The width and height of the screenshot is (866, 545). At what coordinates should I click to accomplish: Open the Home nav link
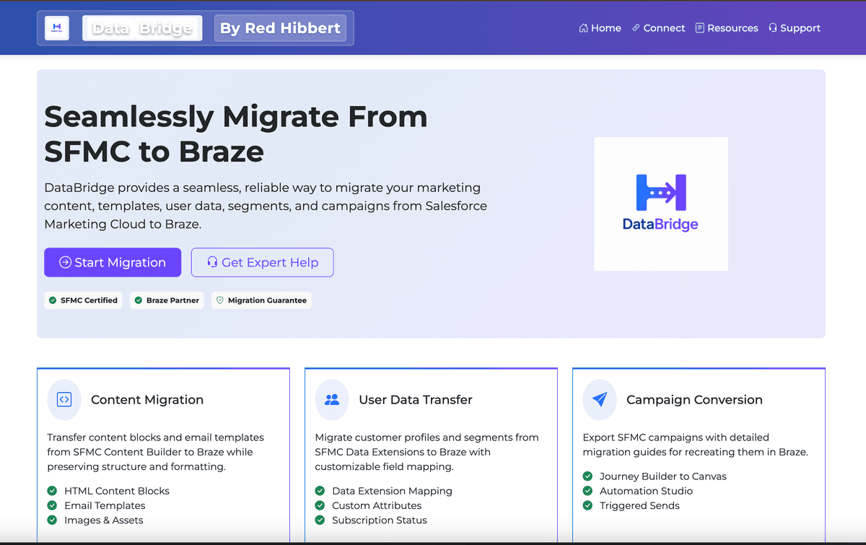(x=600, y=28)
